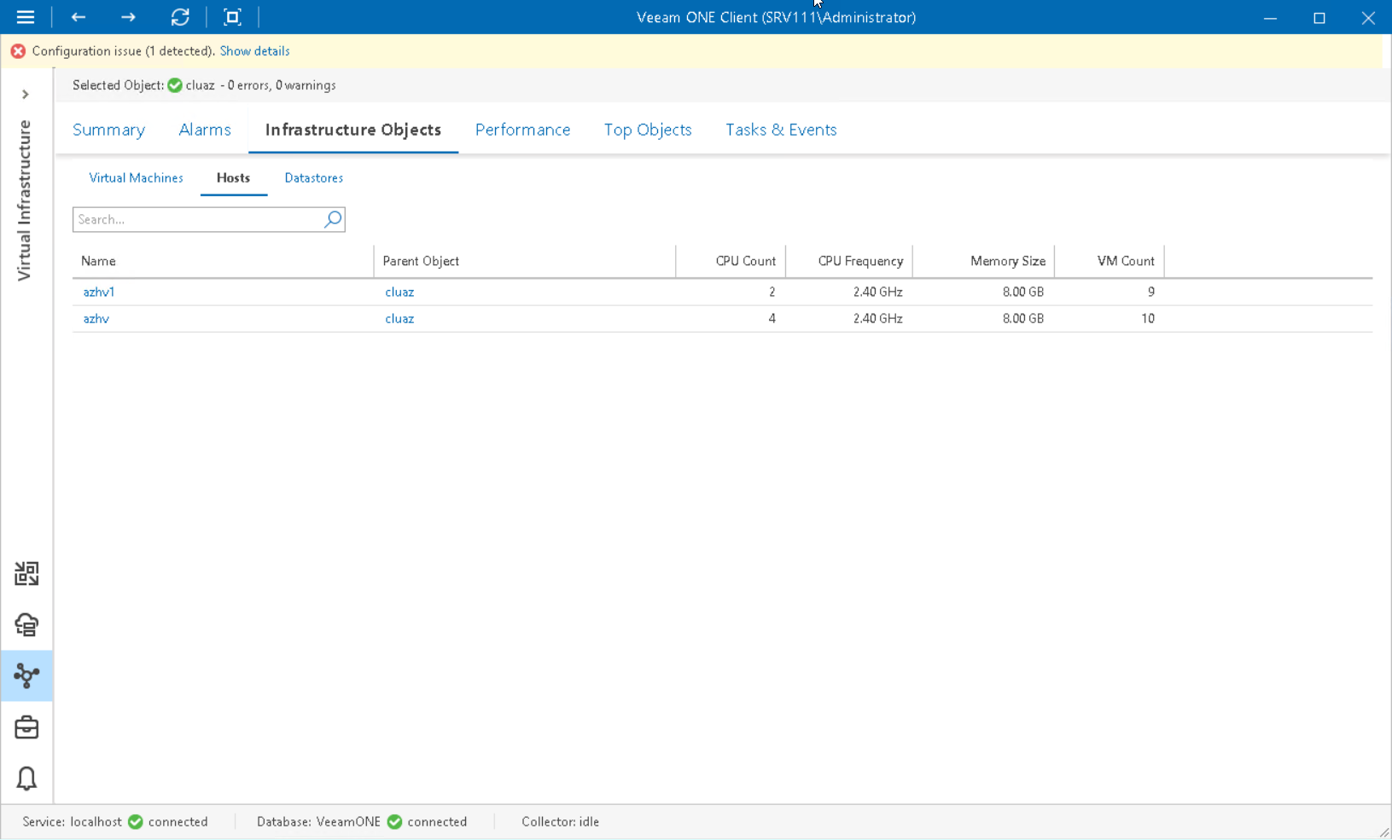Select the Virtual Infrastructure view icon

tap(26, 675)
